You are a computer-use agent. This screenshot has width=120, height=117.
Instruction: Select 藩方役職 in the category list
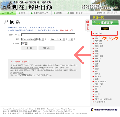[x=98, y=33]
